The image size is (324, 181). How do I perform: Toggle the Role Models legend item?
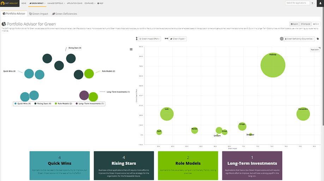(63, 104)
